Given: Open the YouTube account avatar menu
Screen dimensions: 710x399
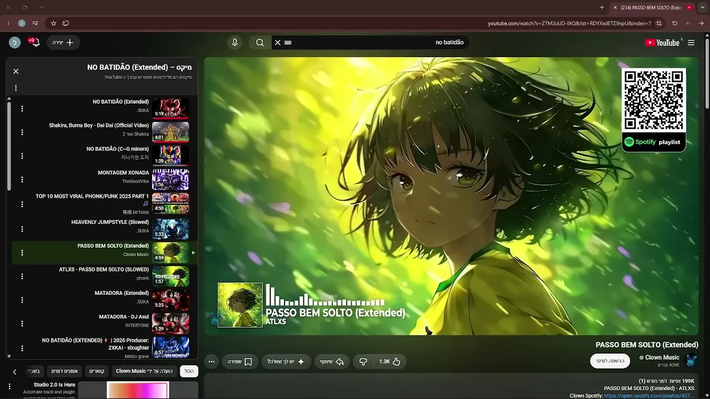Looking at the screenshot, I should click(15, 43).
